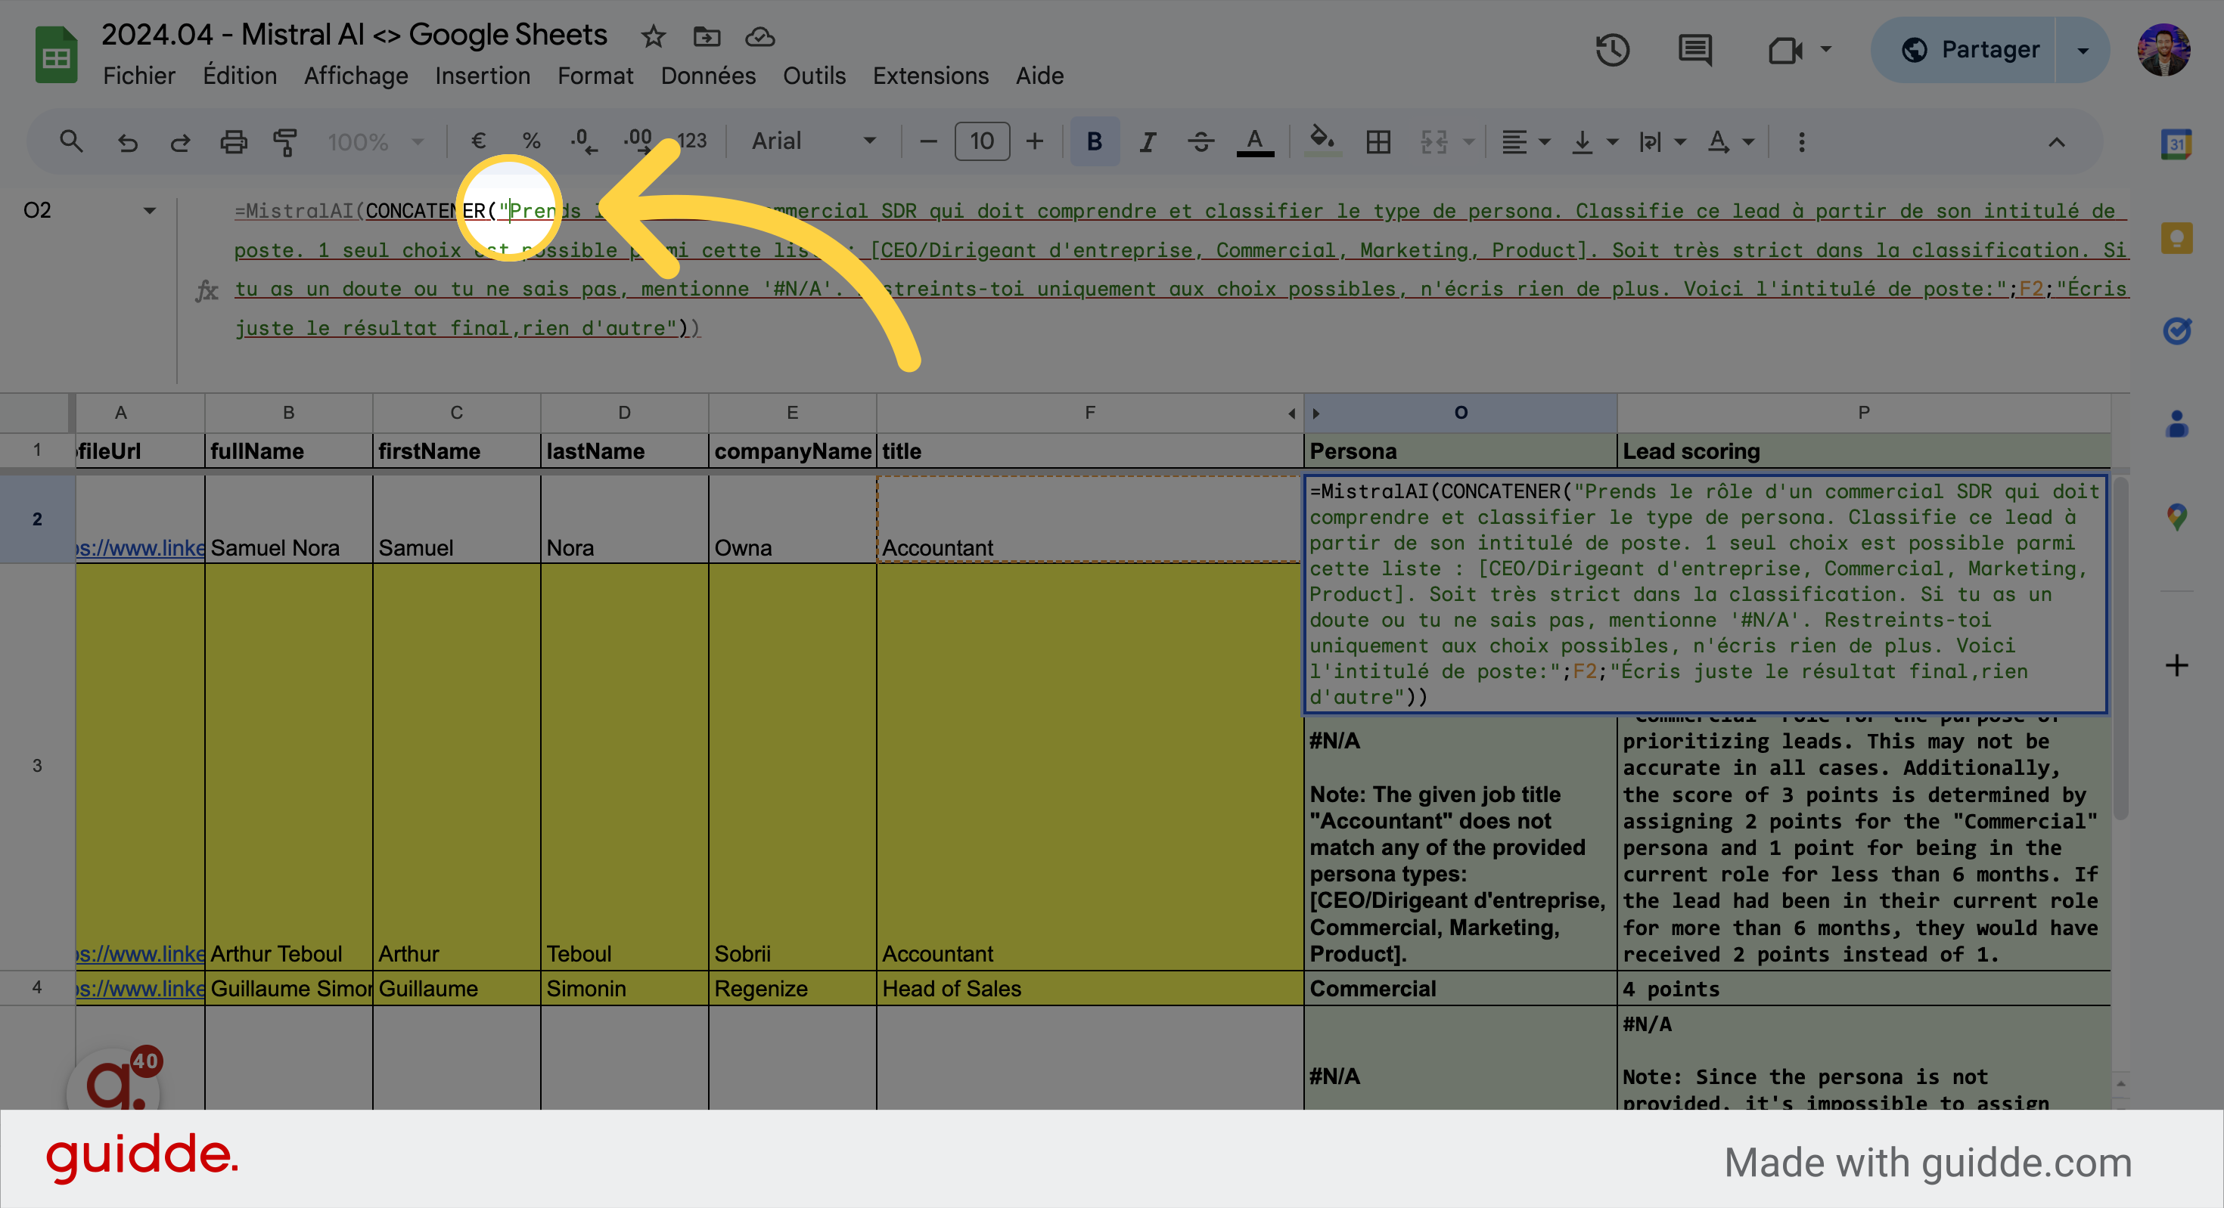
Task: Select the paint format tool
Action: (285, 141)
